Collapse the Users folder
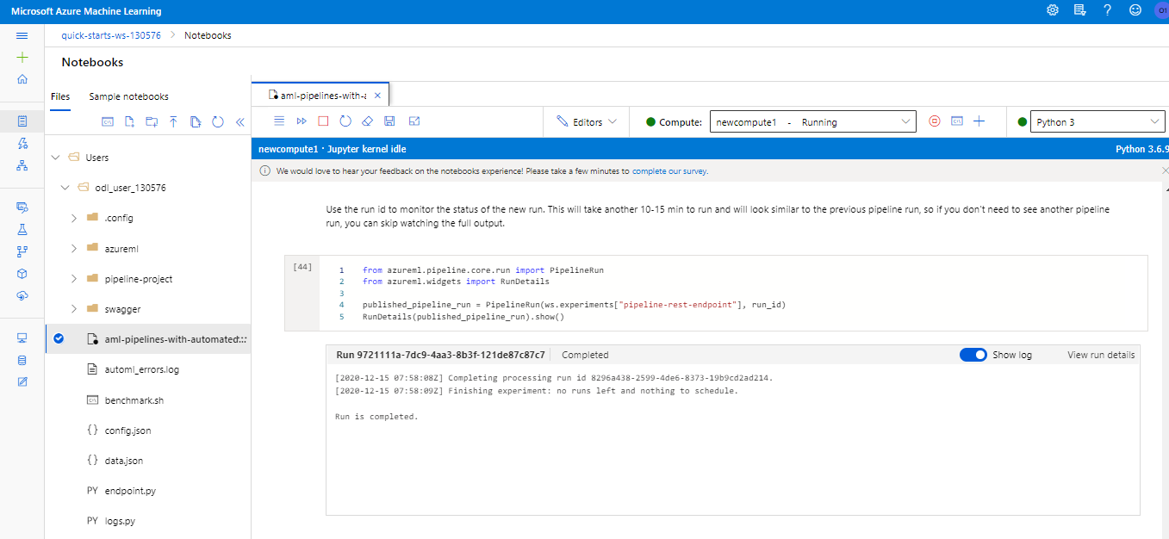The width and height of the screenshot is (1169, 539). coord(56,158)
